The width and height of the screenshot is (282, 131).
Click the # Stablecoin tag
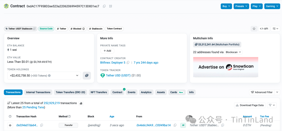[96, 29]
